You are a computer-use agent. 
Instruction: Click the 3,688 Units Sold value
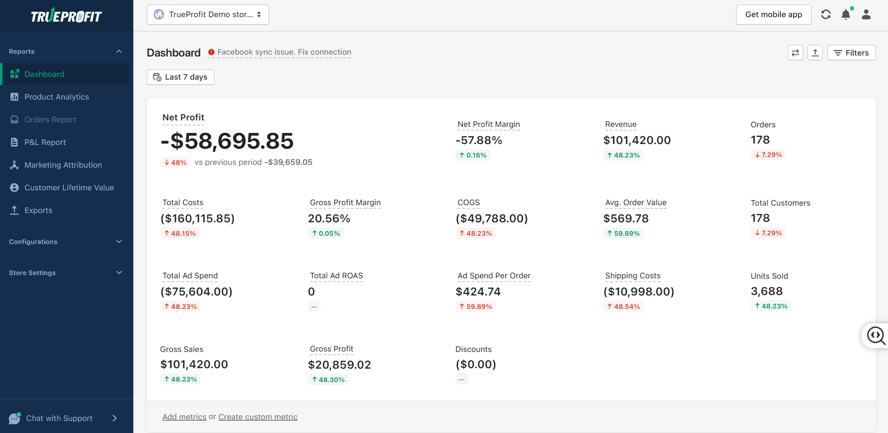(x=767, y=291)
